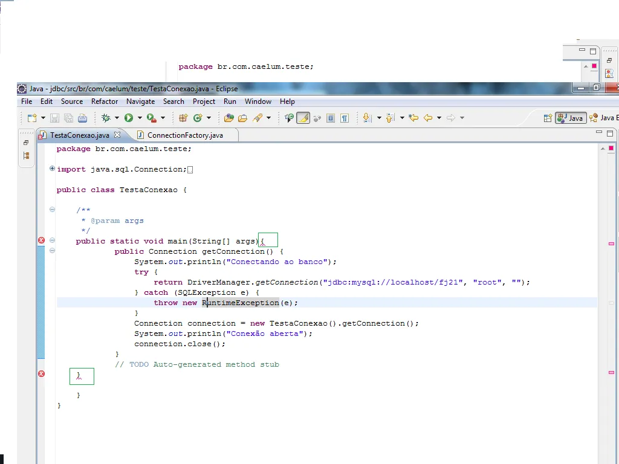
Task: Click error marker on main method line
Action: click(42, 240)
